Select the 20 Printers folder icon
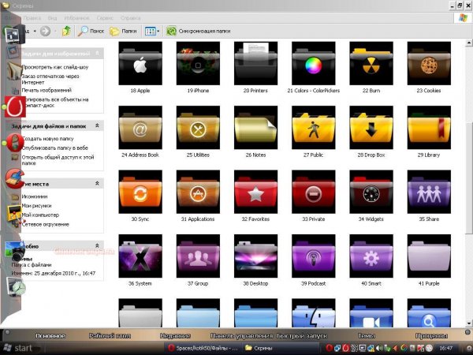Viewport: 473px width, 355px height. click(255, 63)
